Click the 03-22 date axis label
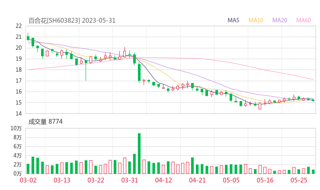The image size is (320, 190). pyautogui.click(x=96, y=180)
